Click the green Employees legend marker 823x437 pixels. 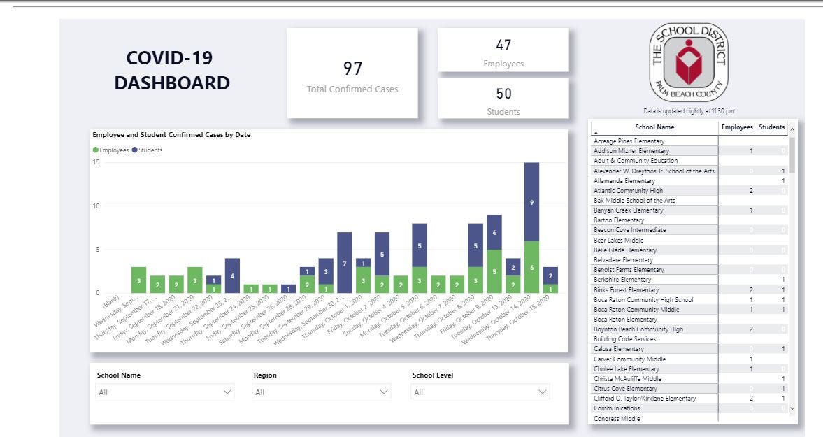tap(96, 150)
